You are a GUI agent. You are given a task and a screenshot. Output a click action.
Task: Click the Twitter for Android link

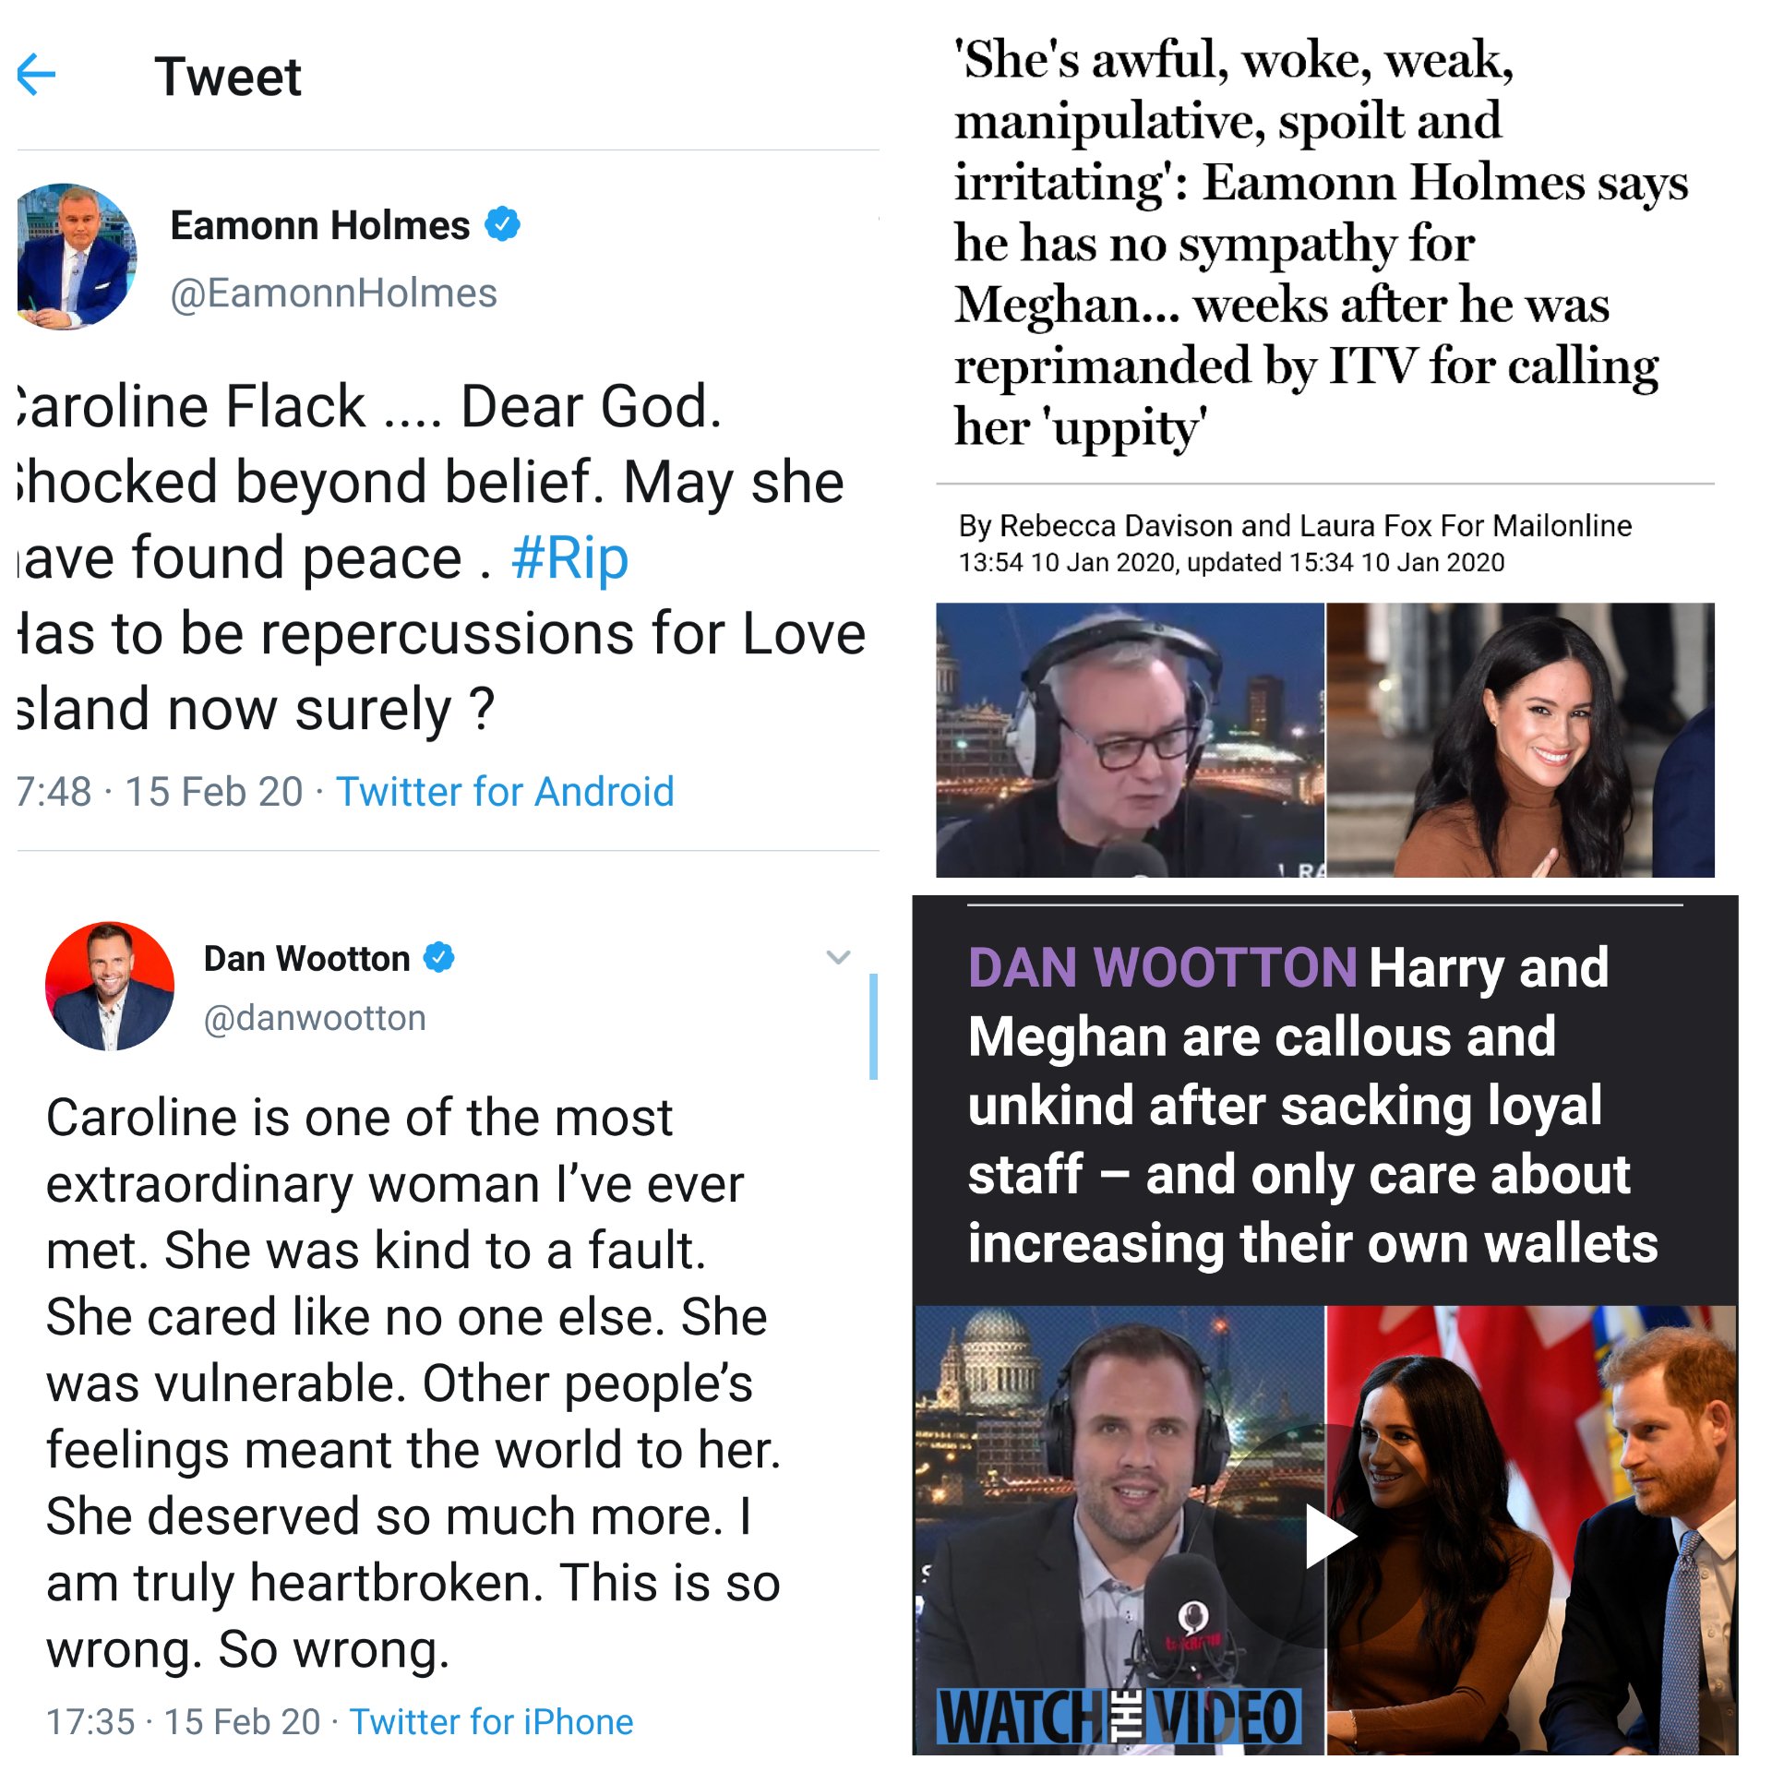(505, 792)
